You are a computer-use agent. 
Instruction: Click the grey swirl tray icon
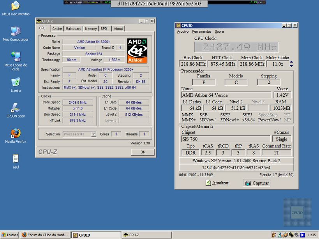[x=297, y=235]
